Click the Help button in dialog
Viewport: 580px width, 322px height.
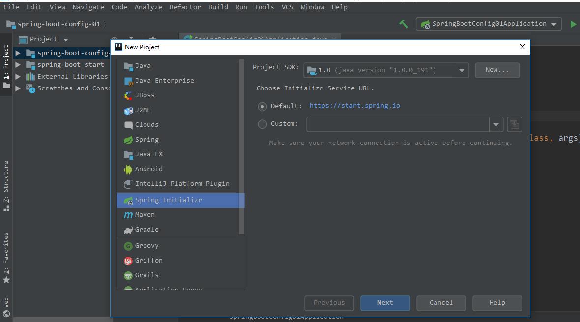click(x=497, y=303)
